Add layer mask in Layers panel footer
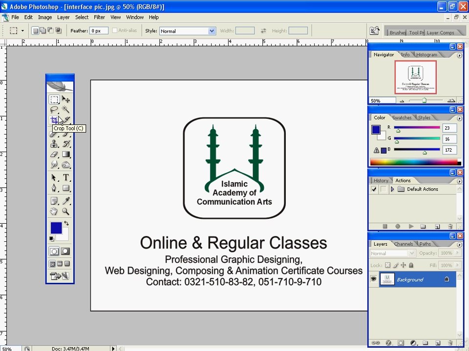Viewport: 469px width, 351px height. pos(401,343)
